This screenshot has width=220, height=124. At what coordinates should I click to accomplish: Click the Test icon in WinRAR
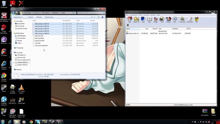pyautogui.click(x=143, y=20)
